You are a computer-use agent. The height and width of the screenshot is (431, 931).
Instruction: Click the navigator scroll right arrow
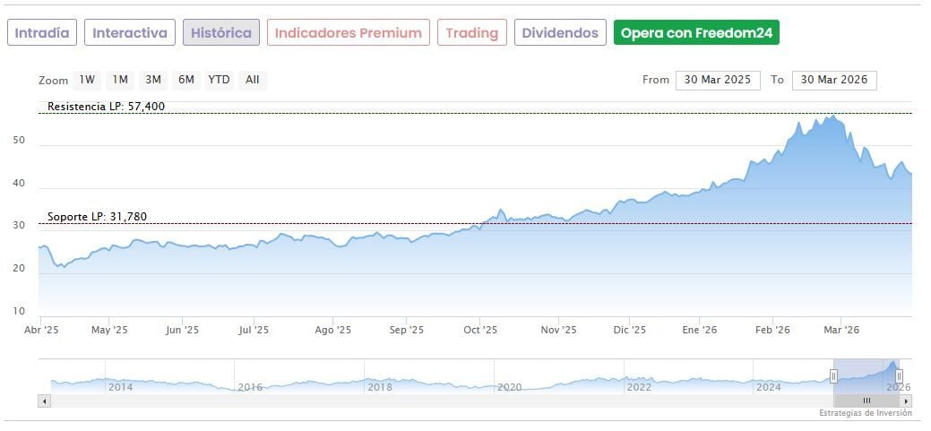(x=906, y=401)
